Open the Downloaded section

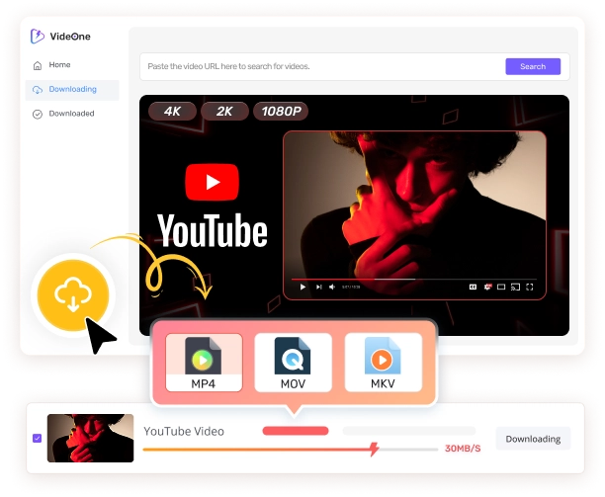point(71,114)
